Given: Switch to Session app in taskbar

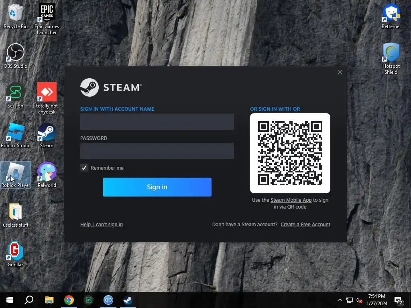Looking at the screenshot, I should point(89,300).
